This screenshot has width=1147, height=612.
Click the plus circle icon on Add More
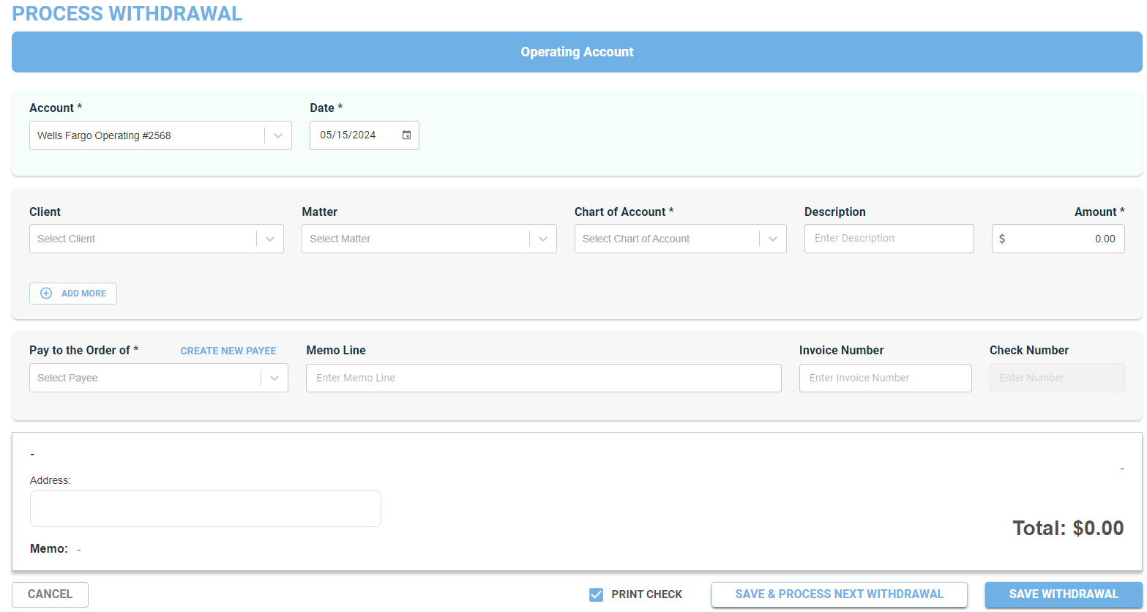[x=46, y=294]
